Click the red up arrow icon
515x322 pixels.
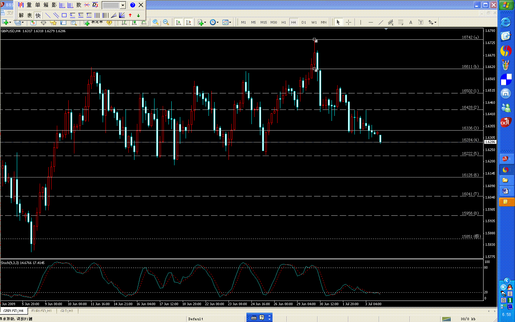pos(130,15)
